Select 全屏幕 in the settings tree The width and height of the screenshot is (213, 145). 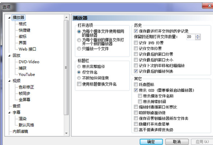point(24,100)
